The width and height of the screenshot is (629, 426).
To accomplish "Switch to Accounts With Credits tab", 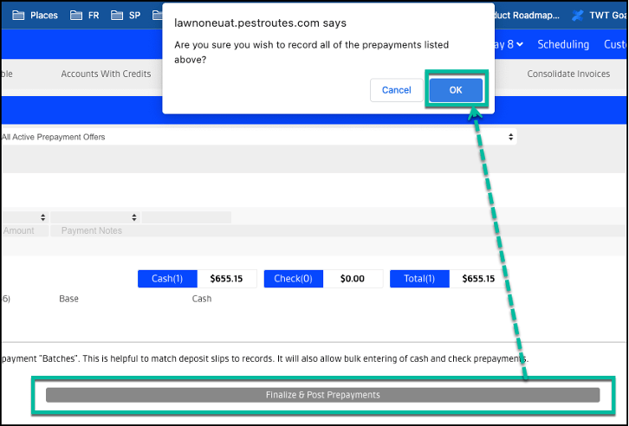I will 106,74.
